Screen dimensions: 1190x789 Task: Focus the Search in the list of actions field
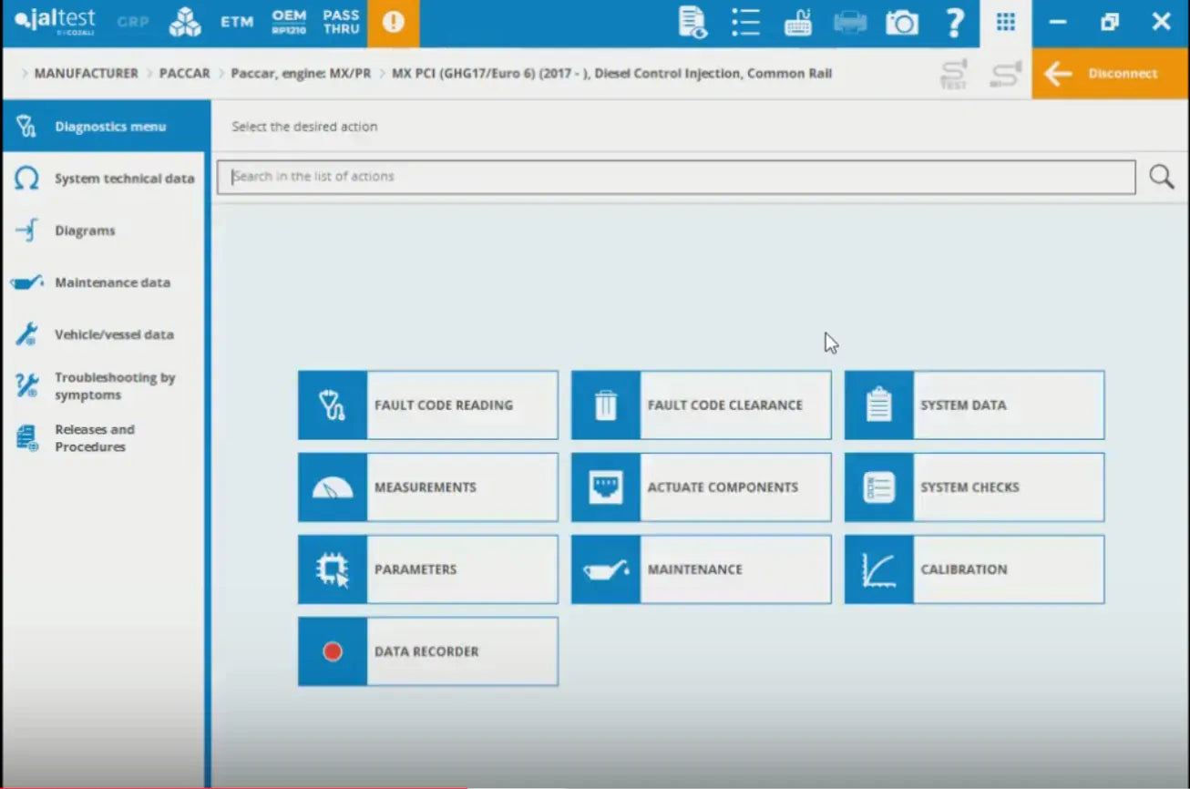(676, 177)
